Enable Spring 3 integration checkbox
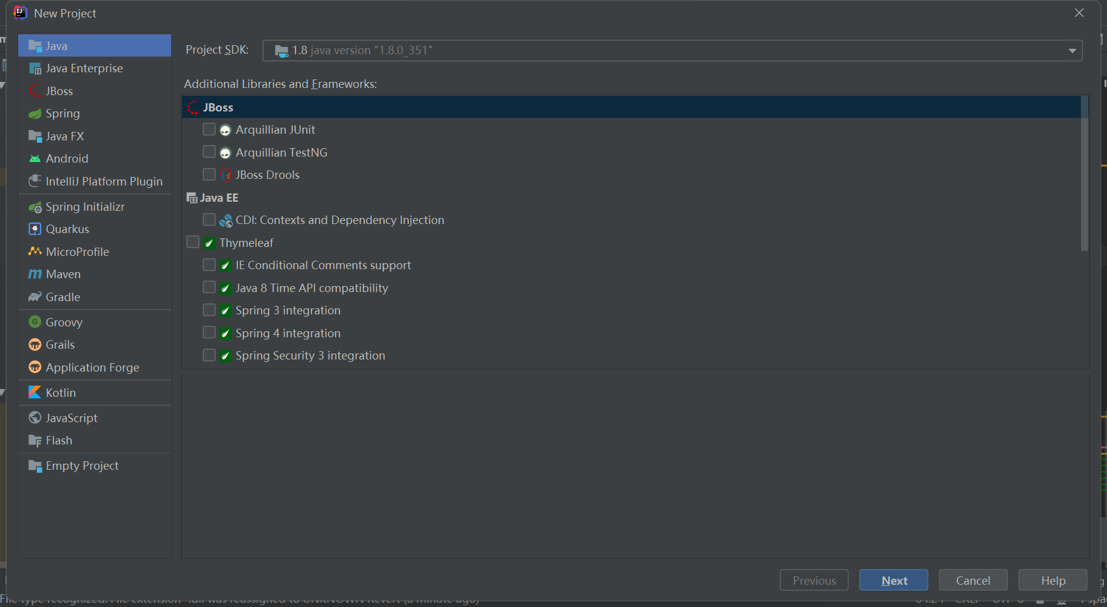This screenshot has width=1107, height=607. [x=209, y=310]
